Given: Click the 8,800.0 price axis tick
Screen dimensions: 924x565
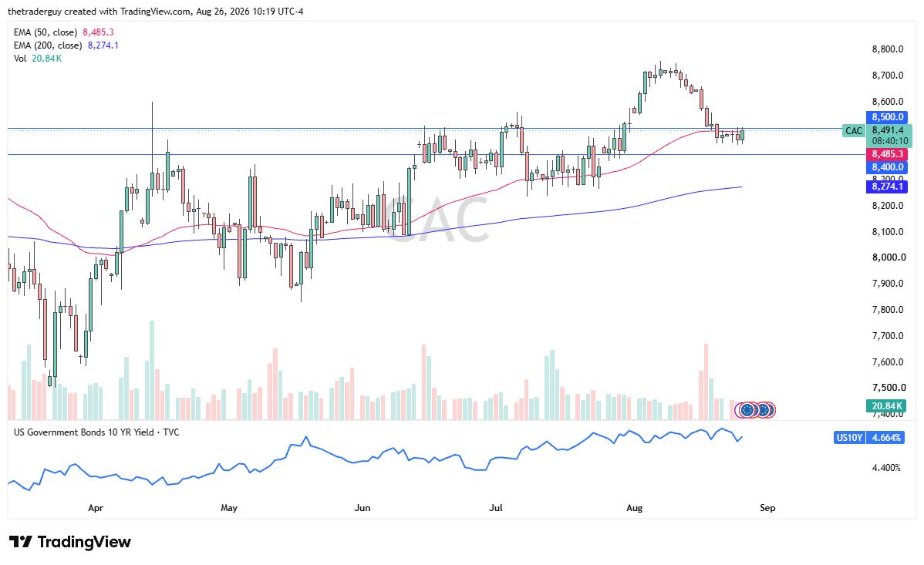Looking at the screenshot, I should click(888, 49).
